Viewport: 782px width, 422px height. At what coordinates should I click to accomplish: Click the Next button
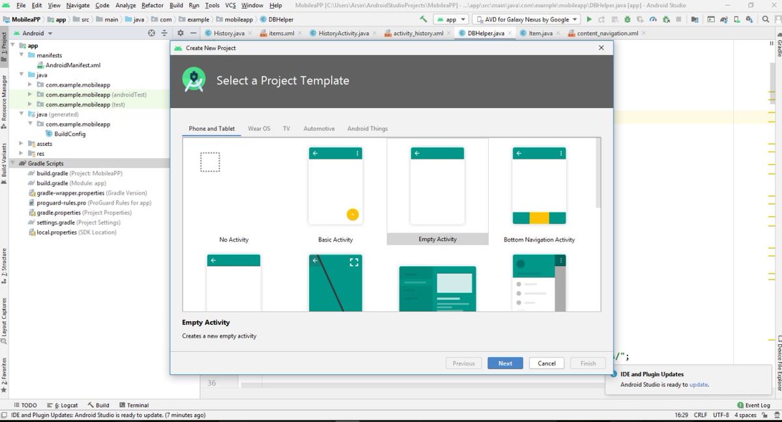click(505, 363)
